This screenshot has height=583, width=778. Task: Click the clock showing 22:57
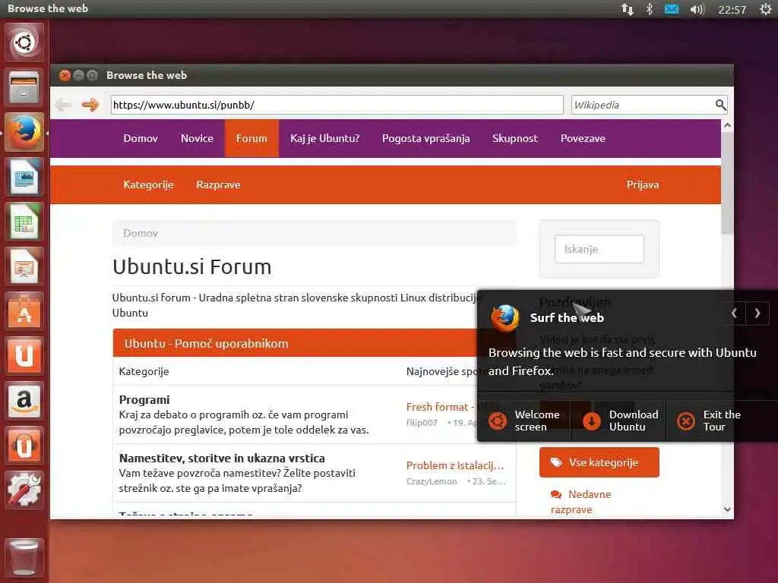click(732, 10)
